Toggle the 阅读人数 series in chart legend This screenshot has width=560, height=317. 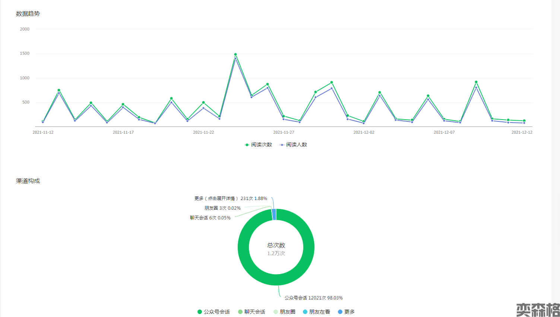click(294, 145)
